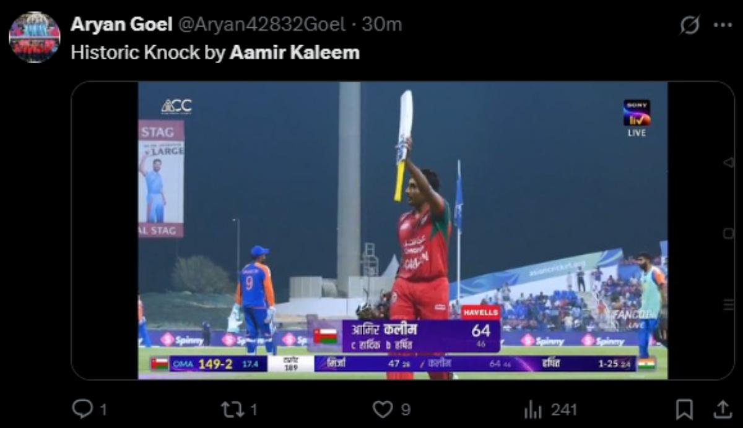Open the reply speech bubble icon
Screen dimensions: 743x428
82,409
